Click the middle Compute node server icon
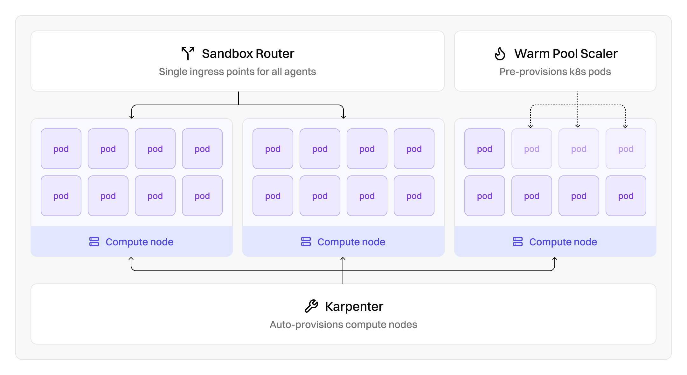Viewport: 687px width, 375px height. [306, 242]
